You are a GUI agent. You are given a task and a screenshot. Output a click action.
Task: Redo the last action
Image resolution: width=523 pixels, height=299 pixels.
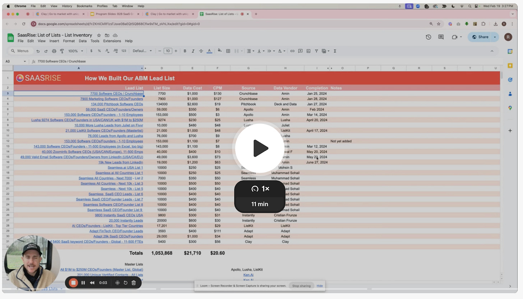tap(46, 51)
